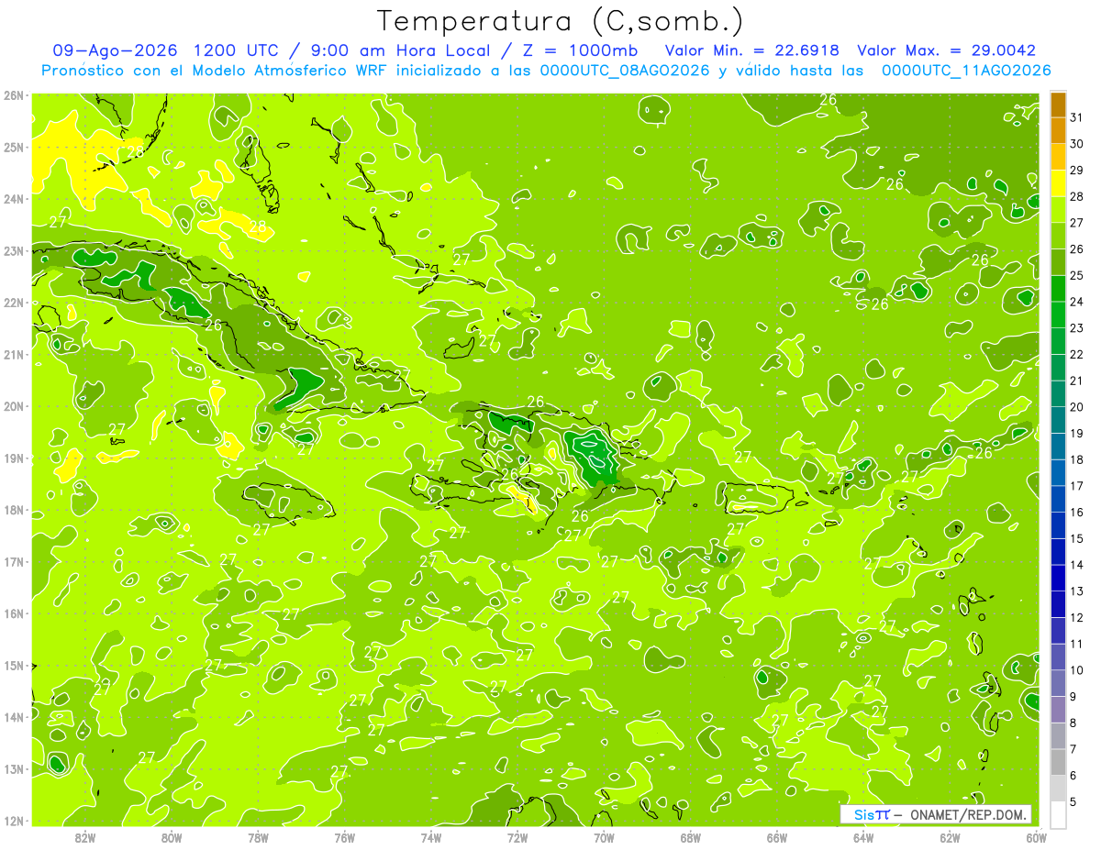1101x850 pixels.
Task: Click the purple color scale band between 9 and 10
Action: click(1058, 683)
